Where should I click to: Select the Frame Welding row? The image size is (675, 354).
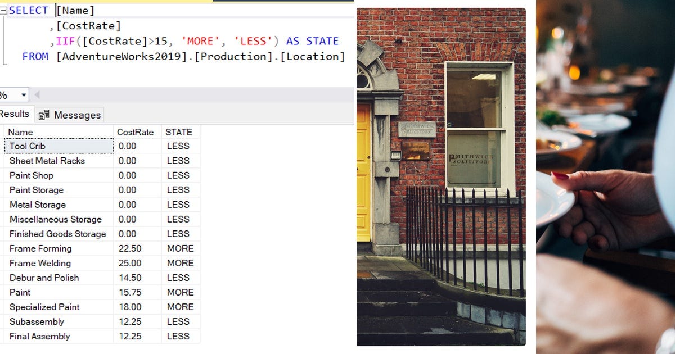pyautogui.click(x=40, y=263)
